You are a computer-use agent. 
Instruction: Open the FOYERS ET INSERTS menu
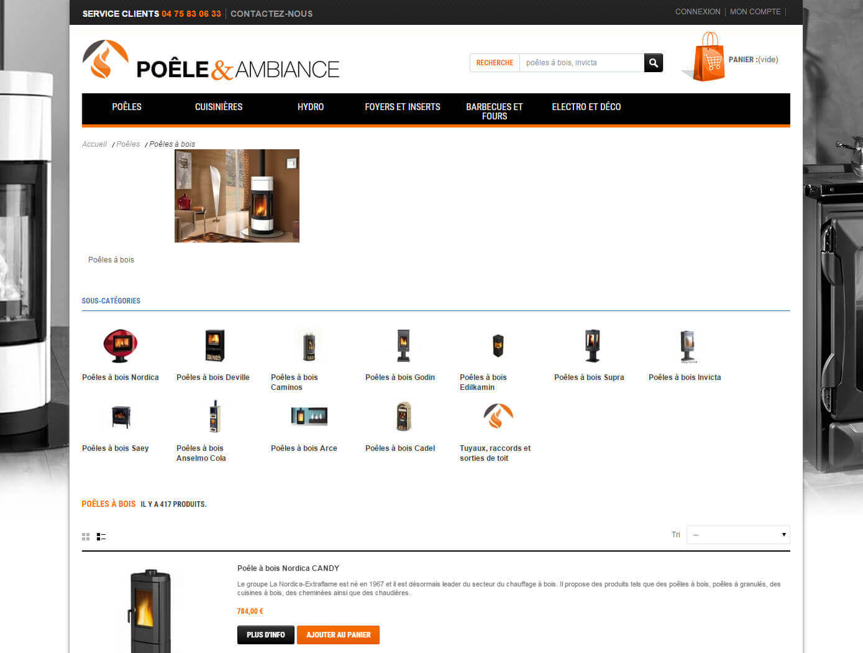(x=403, y=107)
